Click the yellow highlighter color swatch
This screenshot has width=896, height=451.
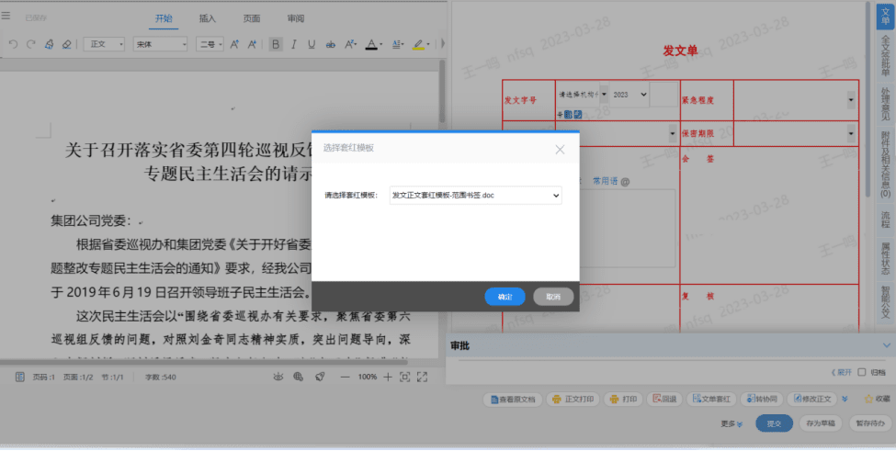pyautogui.click(x=418, y=44)
